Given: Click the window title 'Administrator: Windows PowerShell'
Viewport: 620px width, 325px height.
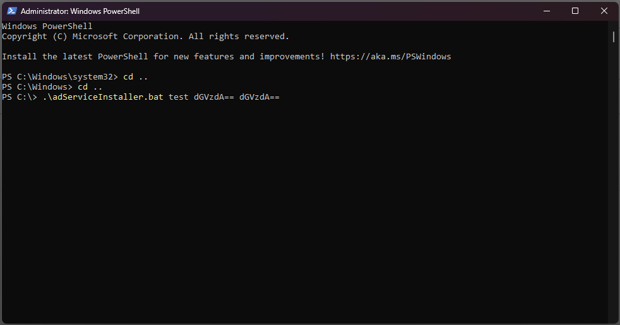Looking at the screenshot, I should click(x=79, y=11).
